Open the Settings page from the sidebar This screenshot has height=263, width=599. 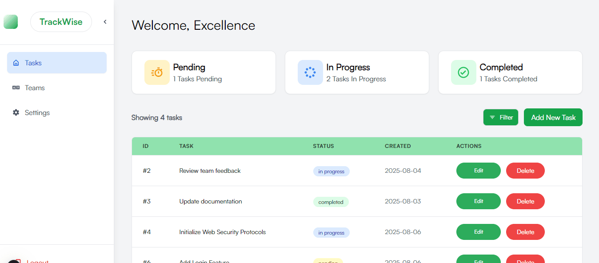coord(37,113)
